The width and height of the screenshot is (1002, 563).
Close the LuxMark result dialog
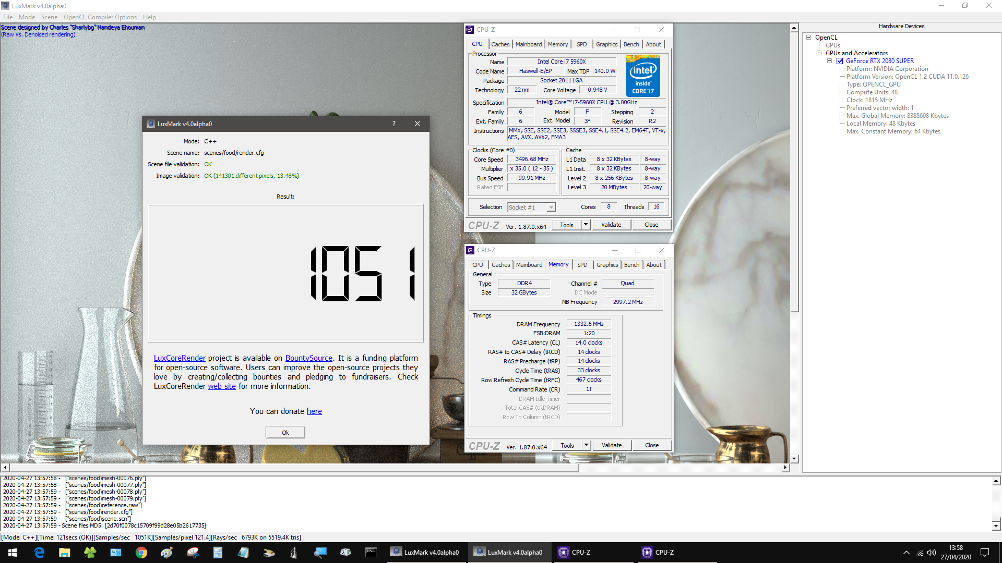pos(417,124)
